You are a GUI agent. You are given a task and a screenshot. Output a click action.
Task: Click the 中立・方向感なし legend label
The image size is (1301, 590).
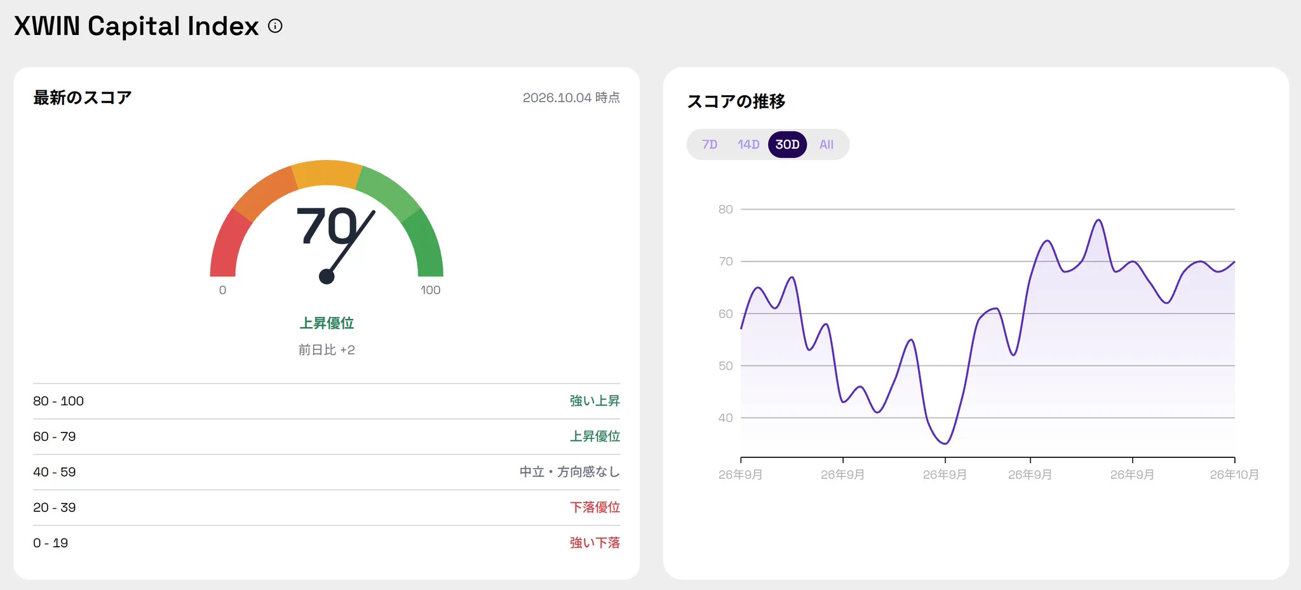click(570, 472)
